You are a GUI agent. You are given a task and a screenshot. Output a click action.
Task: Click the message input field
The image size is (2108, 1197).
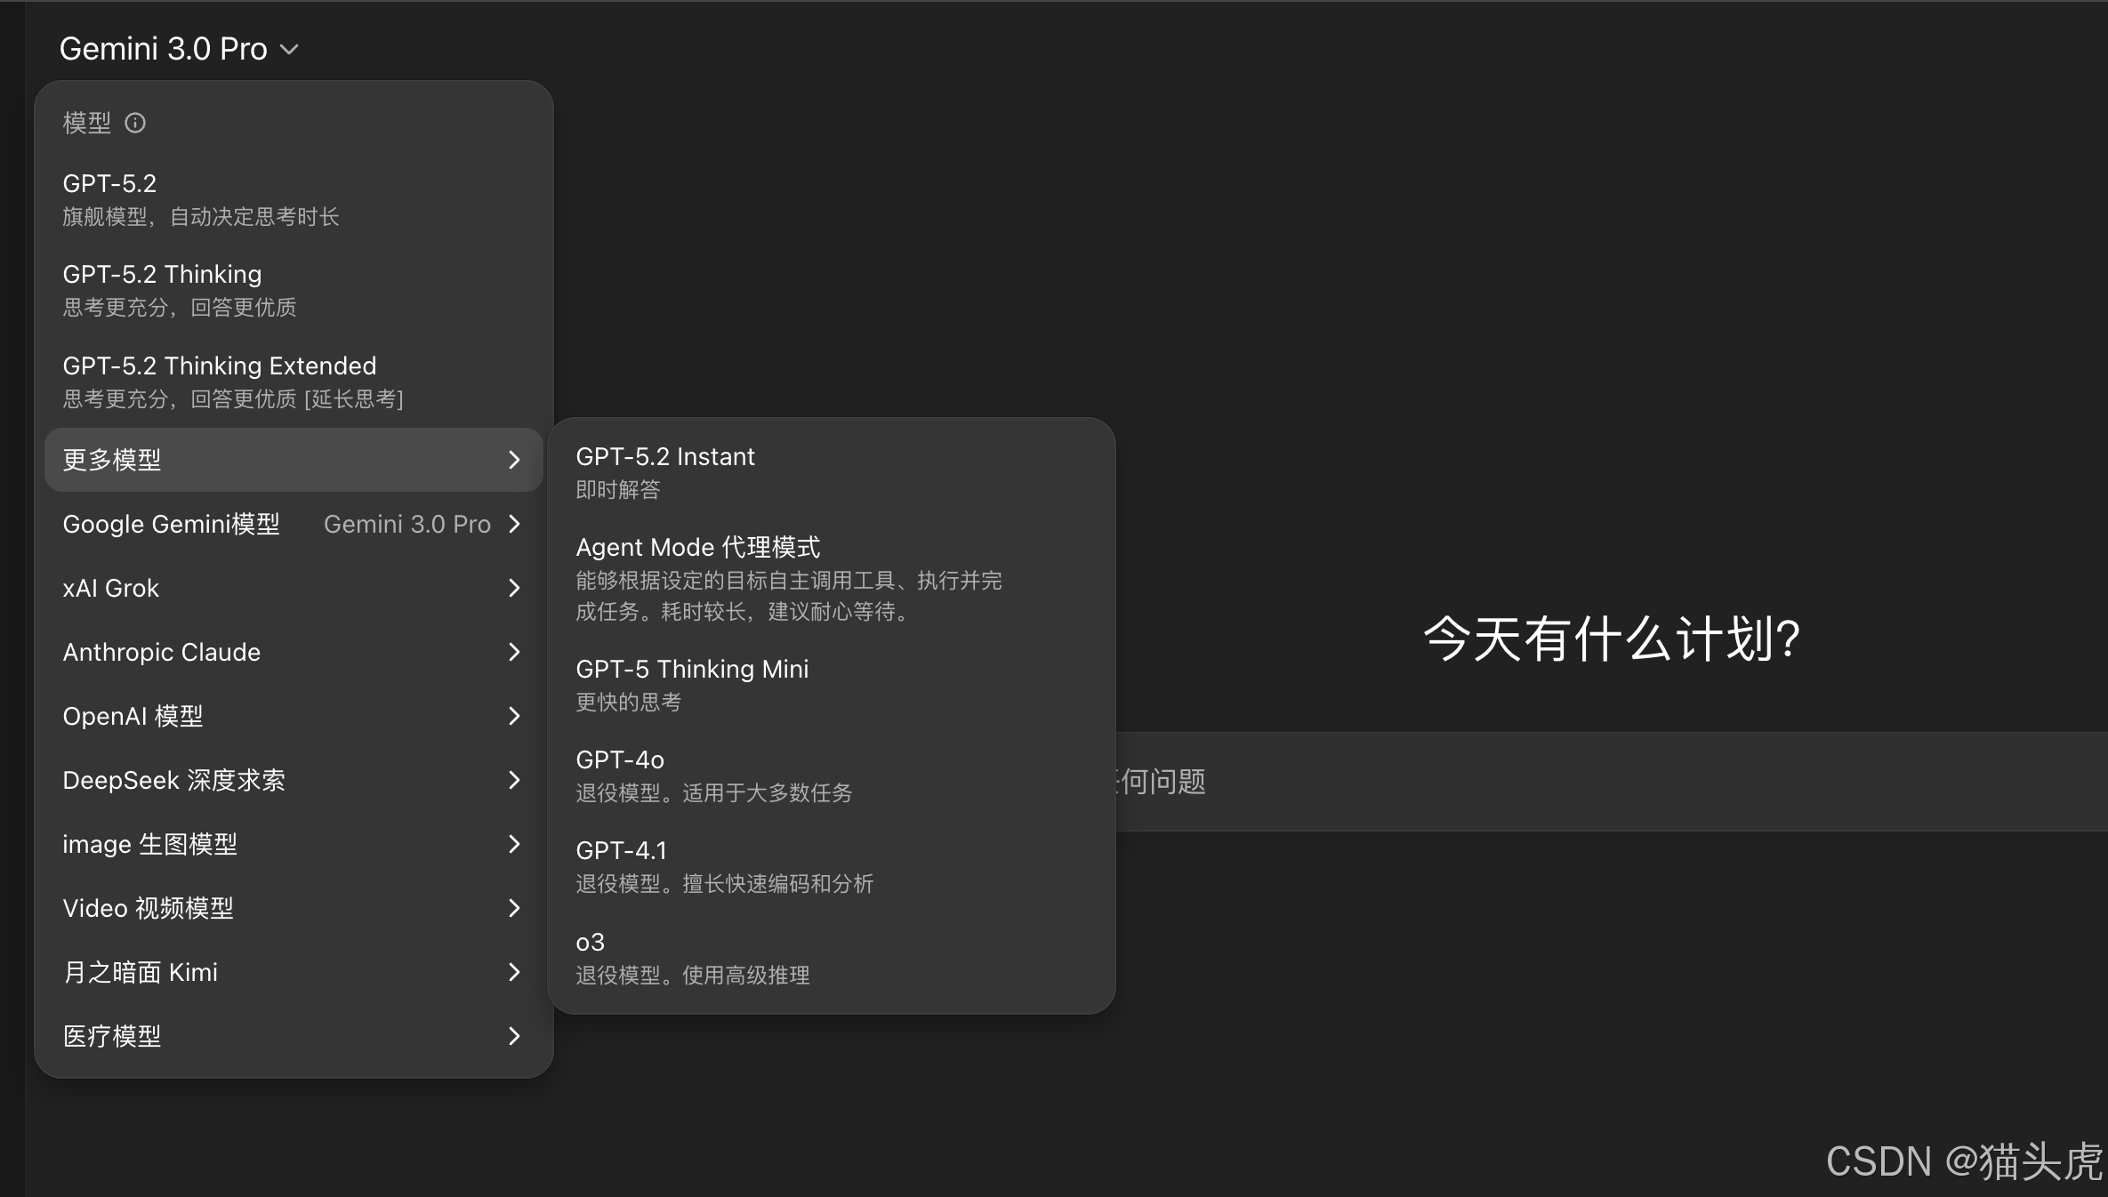click(x=1512, y=782)
